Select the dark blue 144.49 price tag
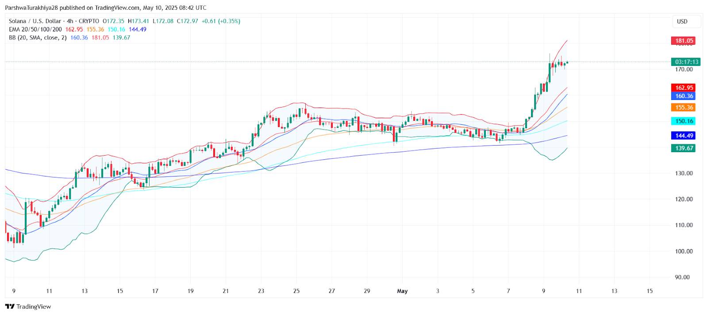This screenshot has width=708, height=315. [x=683, y=136]
